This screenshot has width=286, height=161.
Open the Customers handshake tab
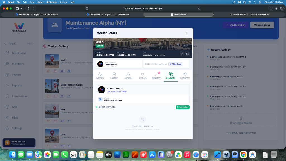click(x=185, y=75)
